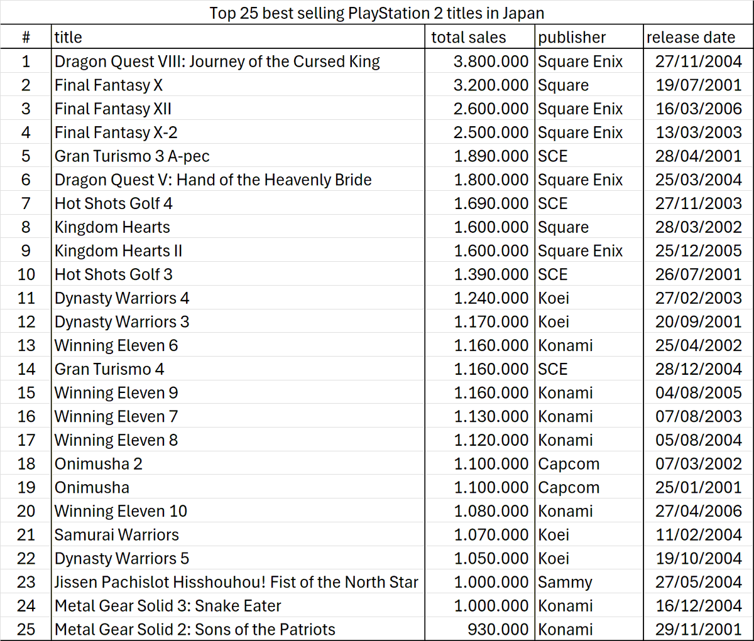Image resolution: width=754 pixels, height=641 pixels.
Task: Click the sales value 2.500.000
Action: (480, 132)
